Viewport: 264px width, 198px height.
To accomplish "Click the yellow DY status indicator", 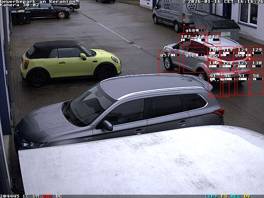I will [247, 196].
